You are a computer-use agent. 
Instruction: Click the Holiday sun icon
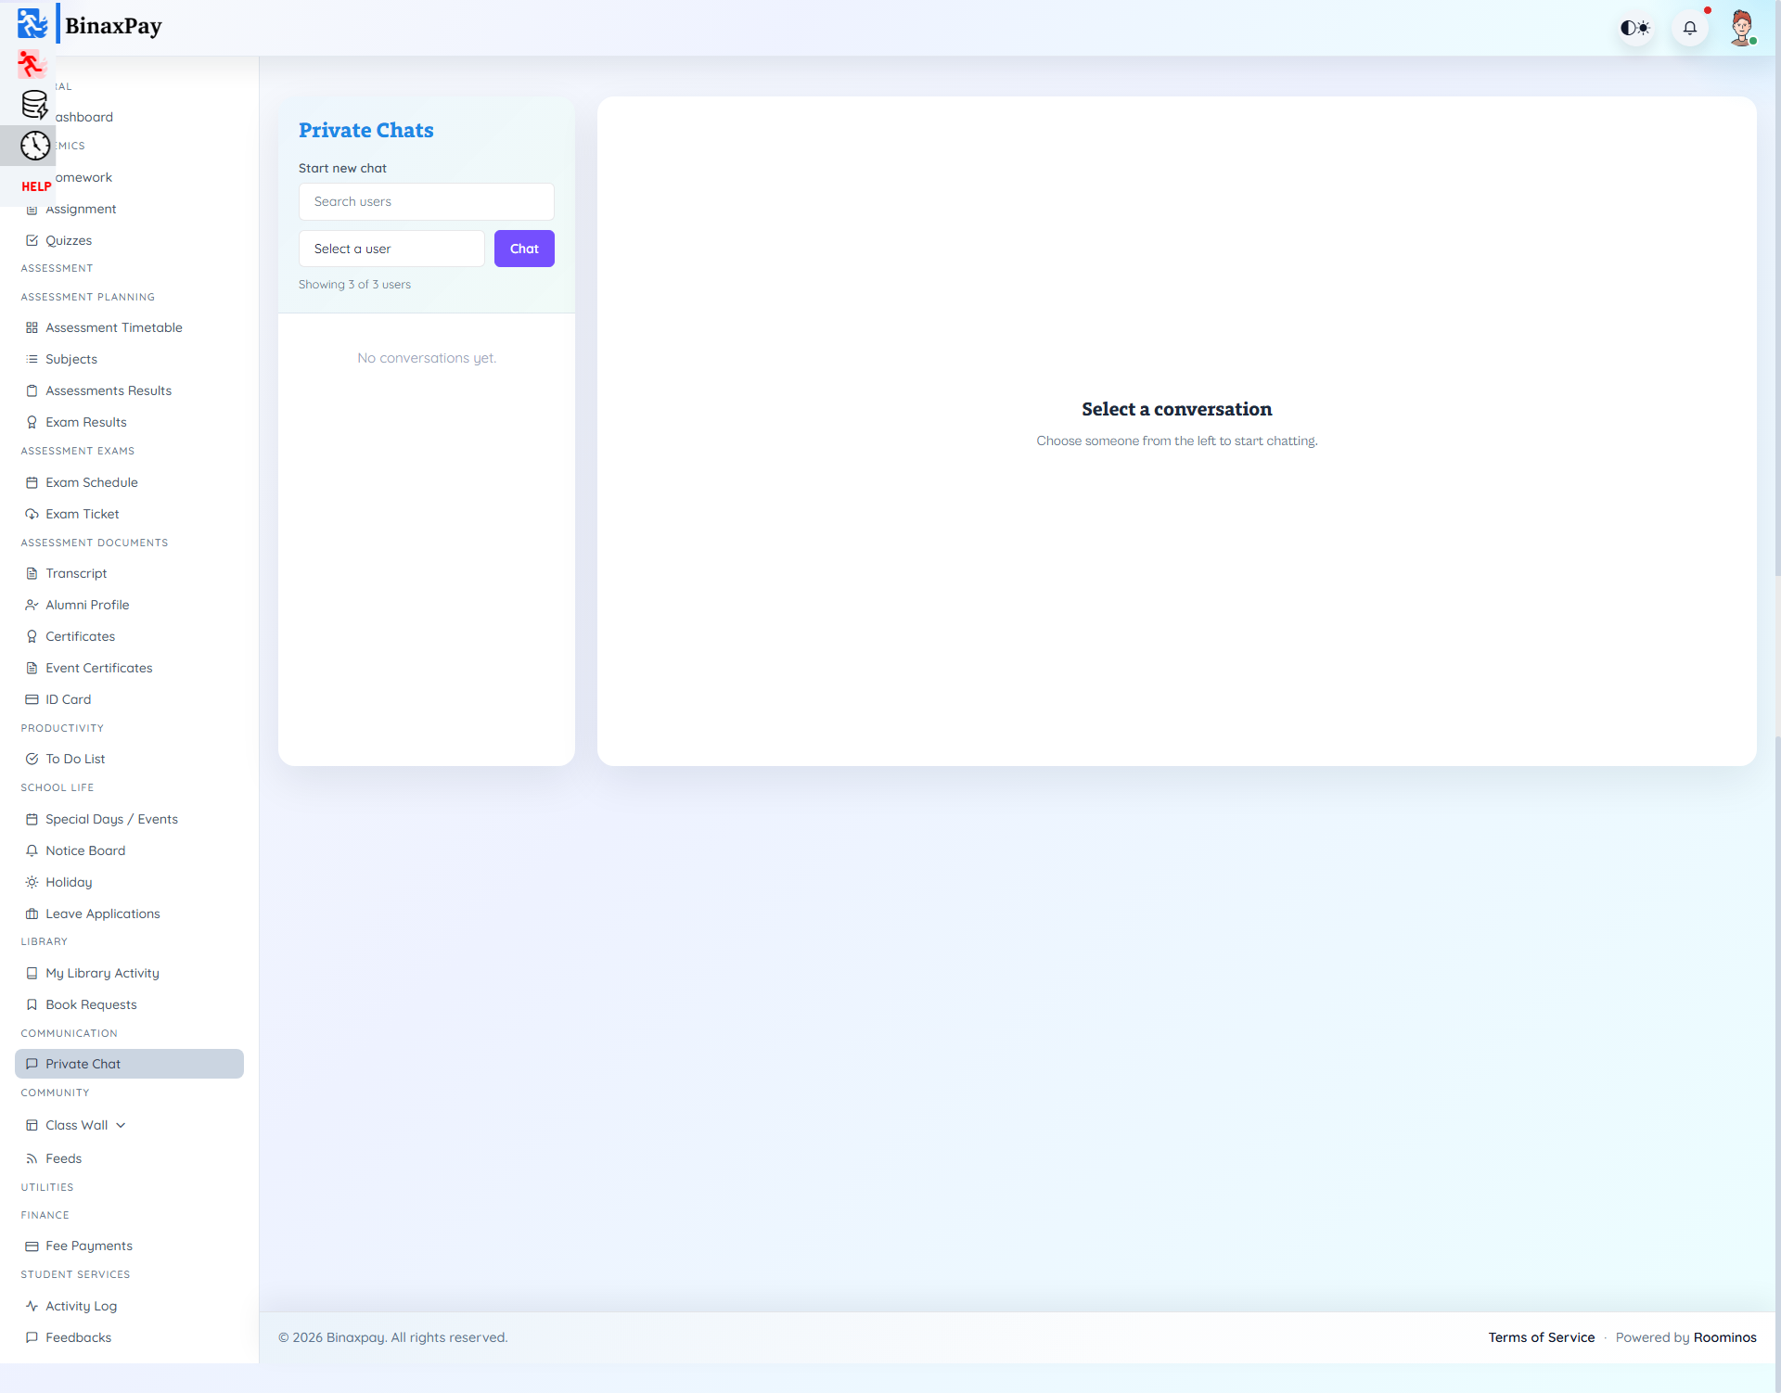(x=32, y=881)
